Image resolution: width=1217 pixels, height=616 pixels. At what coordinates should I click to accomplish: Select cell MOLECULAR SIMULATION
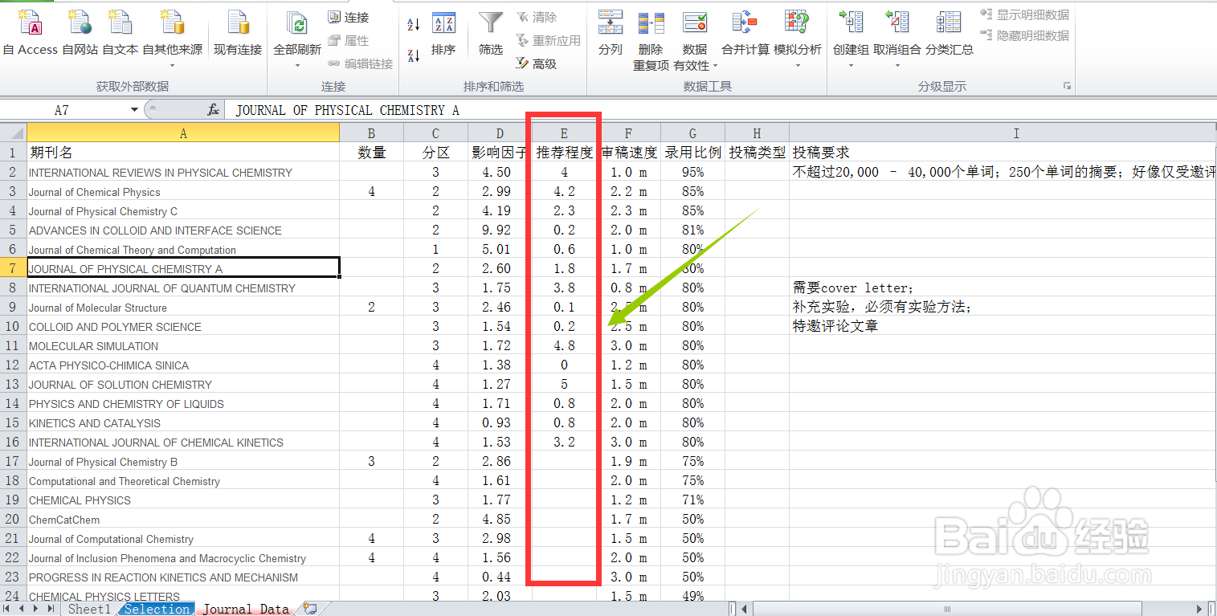pyautogui.click(x=183, y=345)
